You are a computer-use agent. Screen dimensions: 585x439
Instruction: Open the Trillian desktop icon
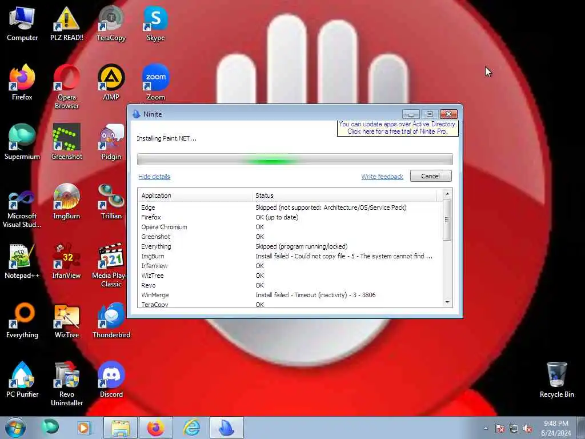[111, 202]
